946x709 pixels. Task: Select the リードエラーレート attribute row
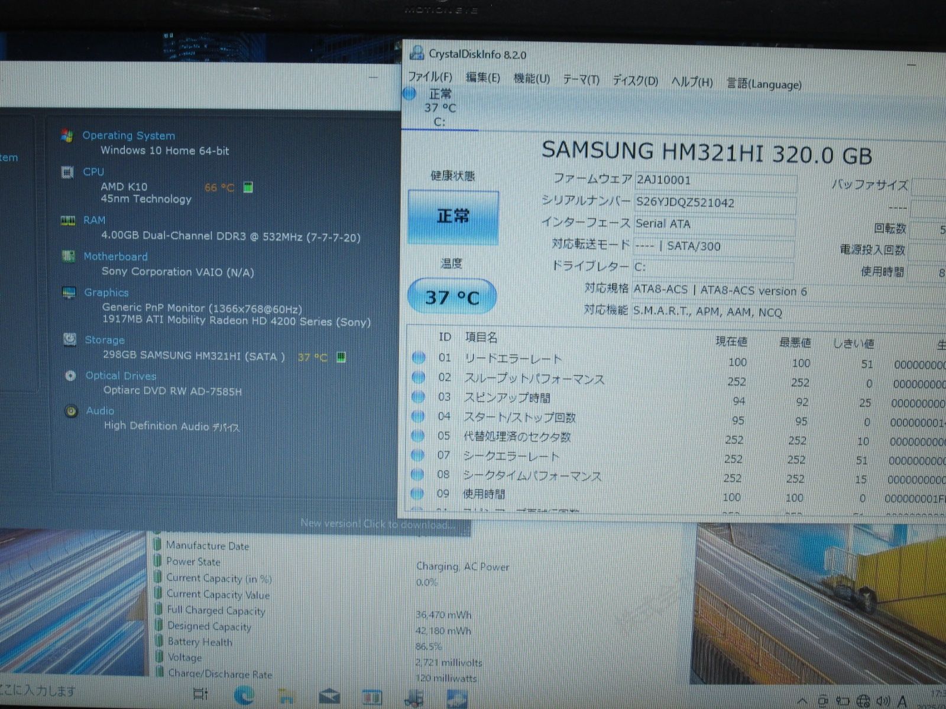coord(678,359)
